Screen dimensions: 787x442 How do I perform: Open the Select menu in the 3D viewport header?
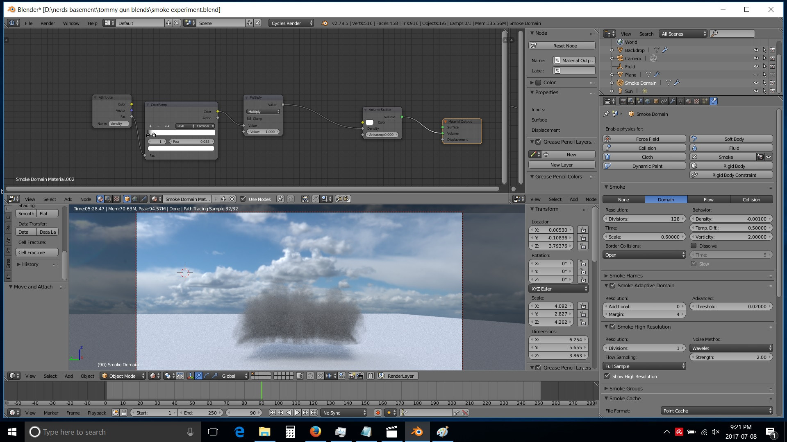(x=50, y=376)
